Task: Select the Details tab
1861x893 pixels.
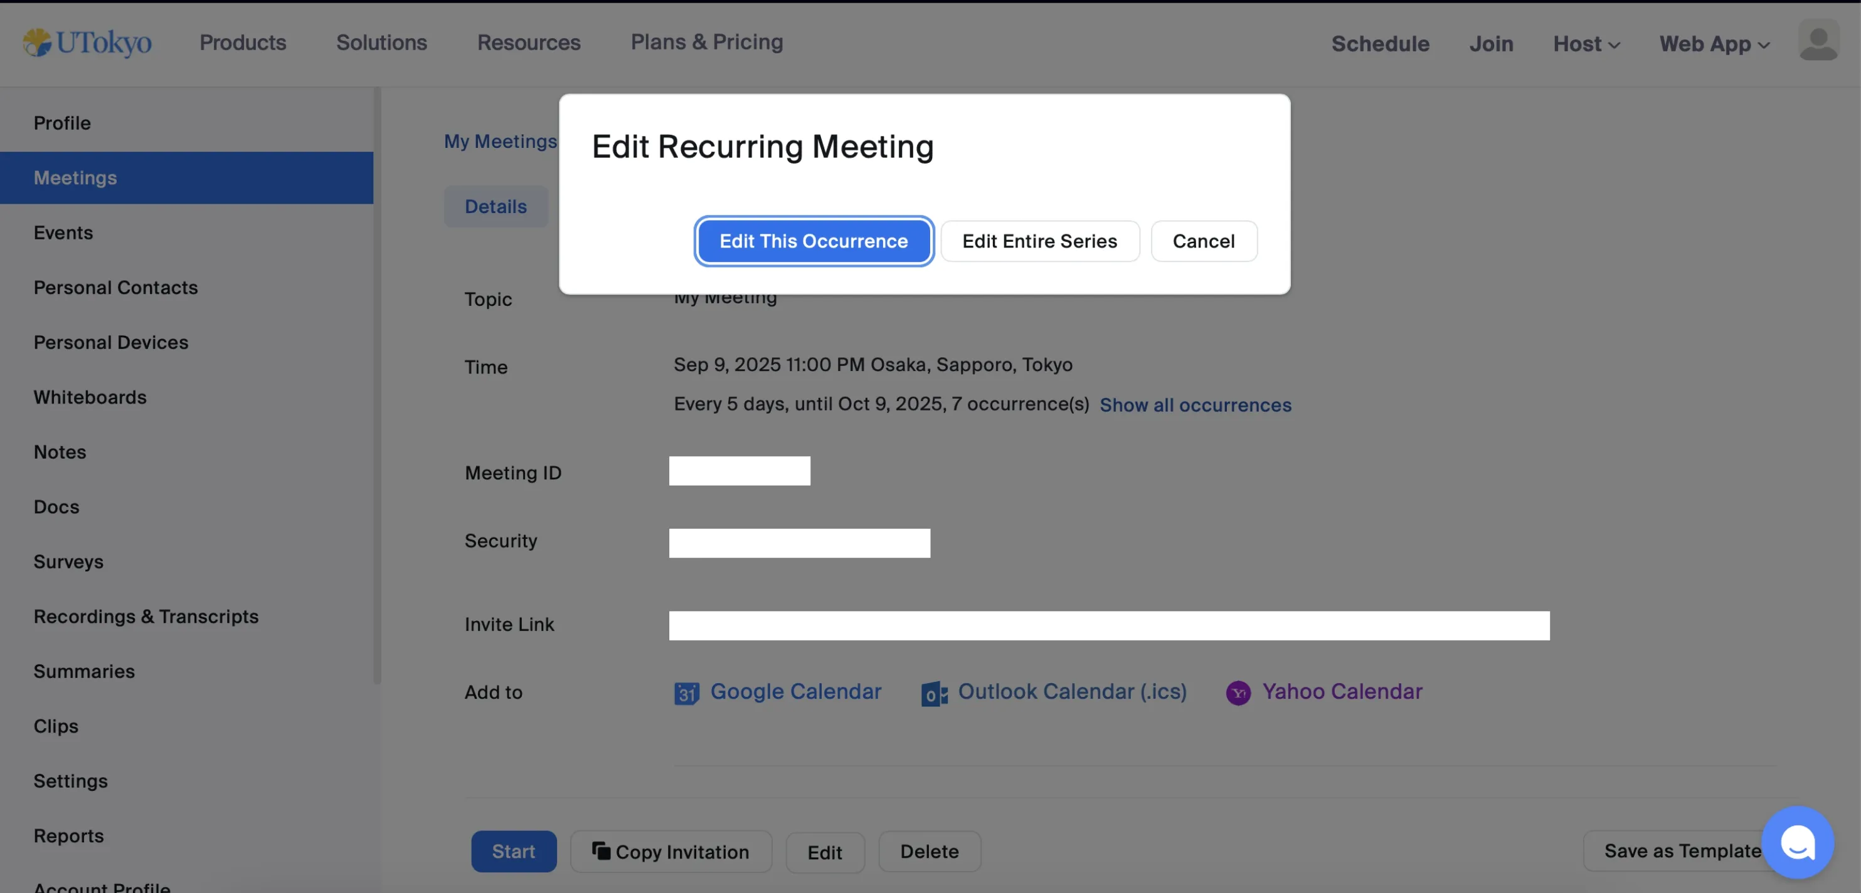Action: click(496, 206)
